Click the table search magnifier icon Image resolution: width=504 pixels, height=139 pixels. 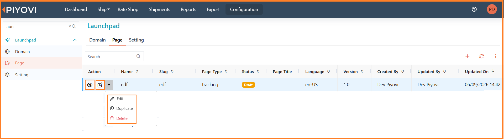138,56
